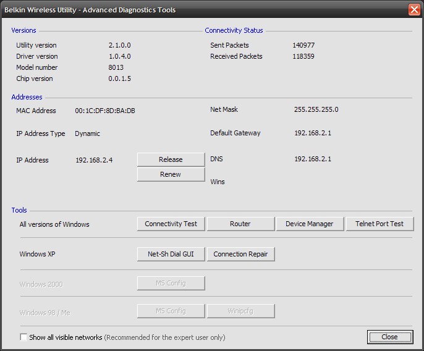Click the Net Mask value 255.255.255.0
Screen dimensions: 424x351
click(316, 109)
